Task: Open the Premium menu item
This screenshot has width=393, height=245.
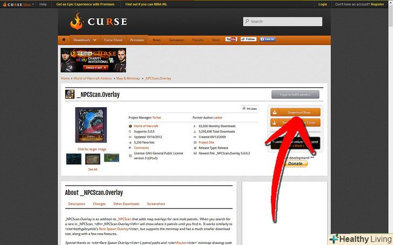Action: point(137,40)
